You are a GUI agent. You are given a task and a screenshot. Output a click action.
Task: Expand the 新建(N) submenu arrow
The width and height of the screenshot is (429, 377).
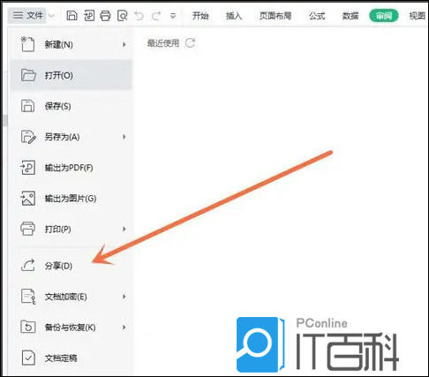tap(124, 44)
